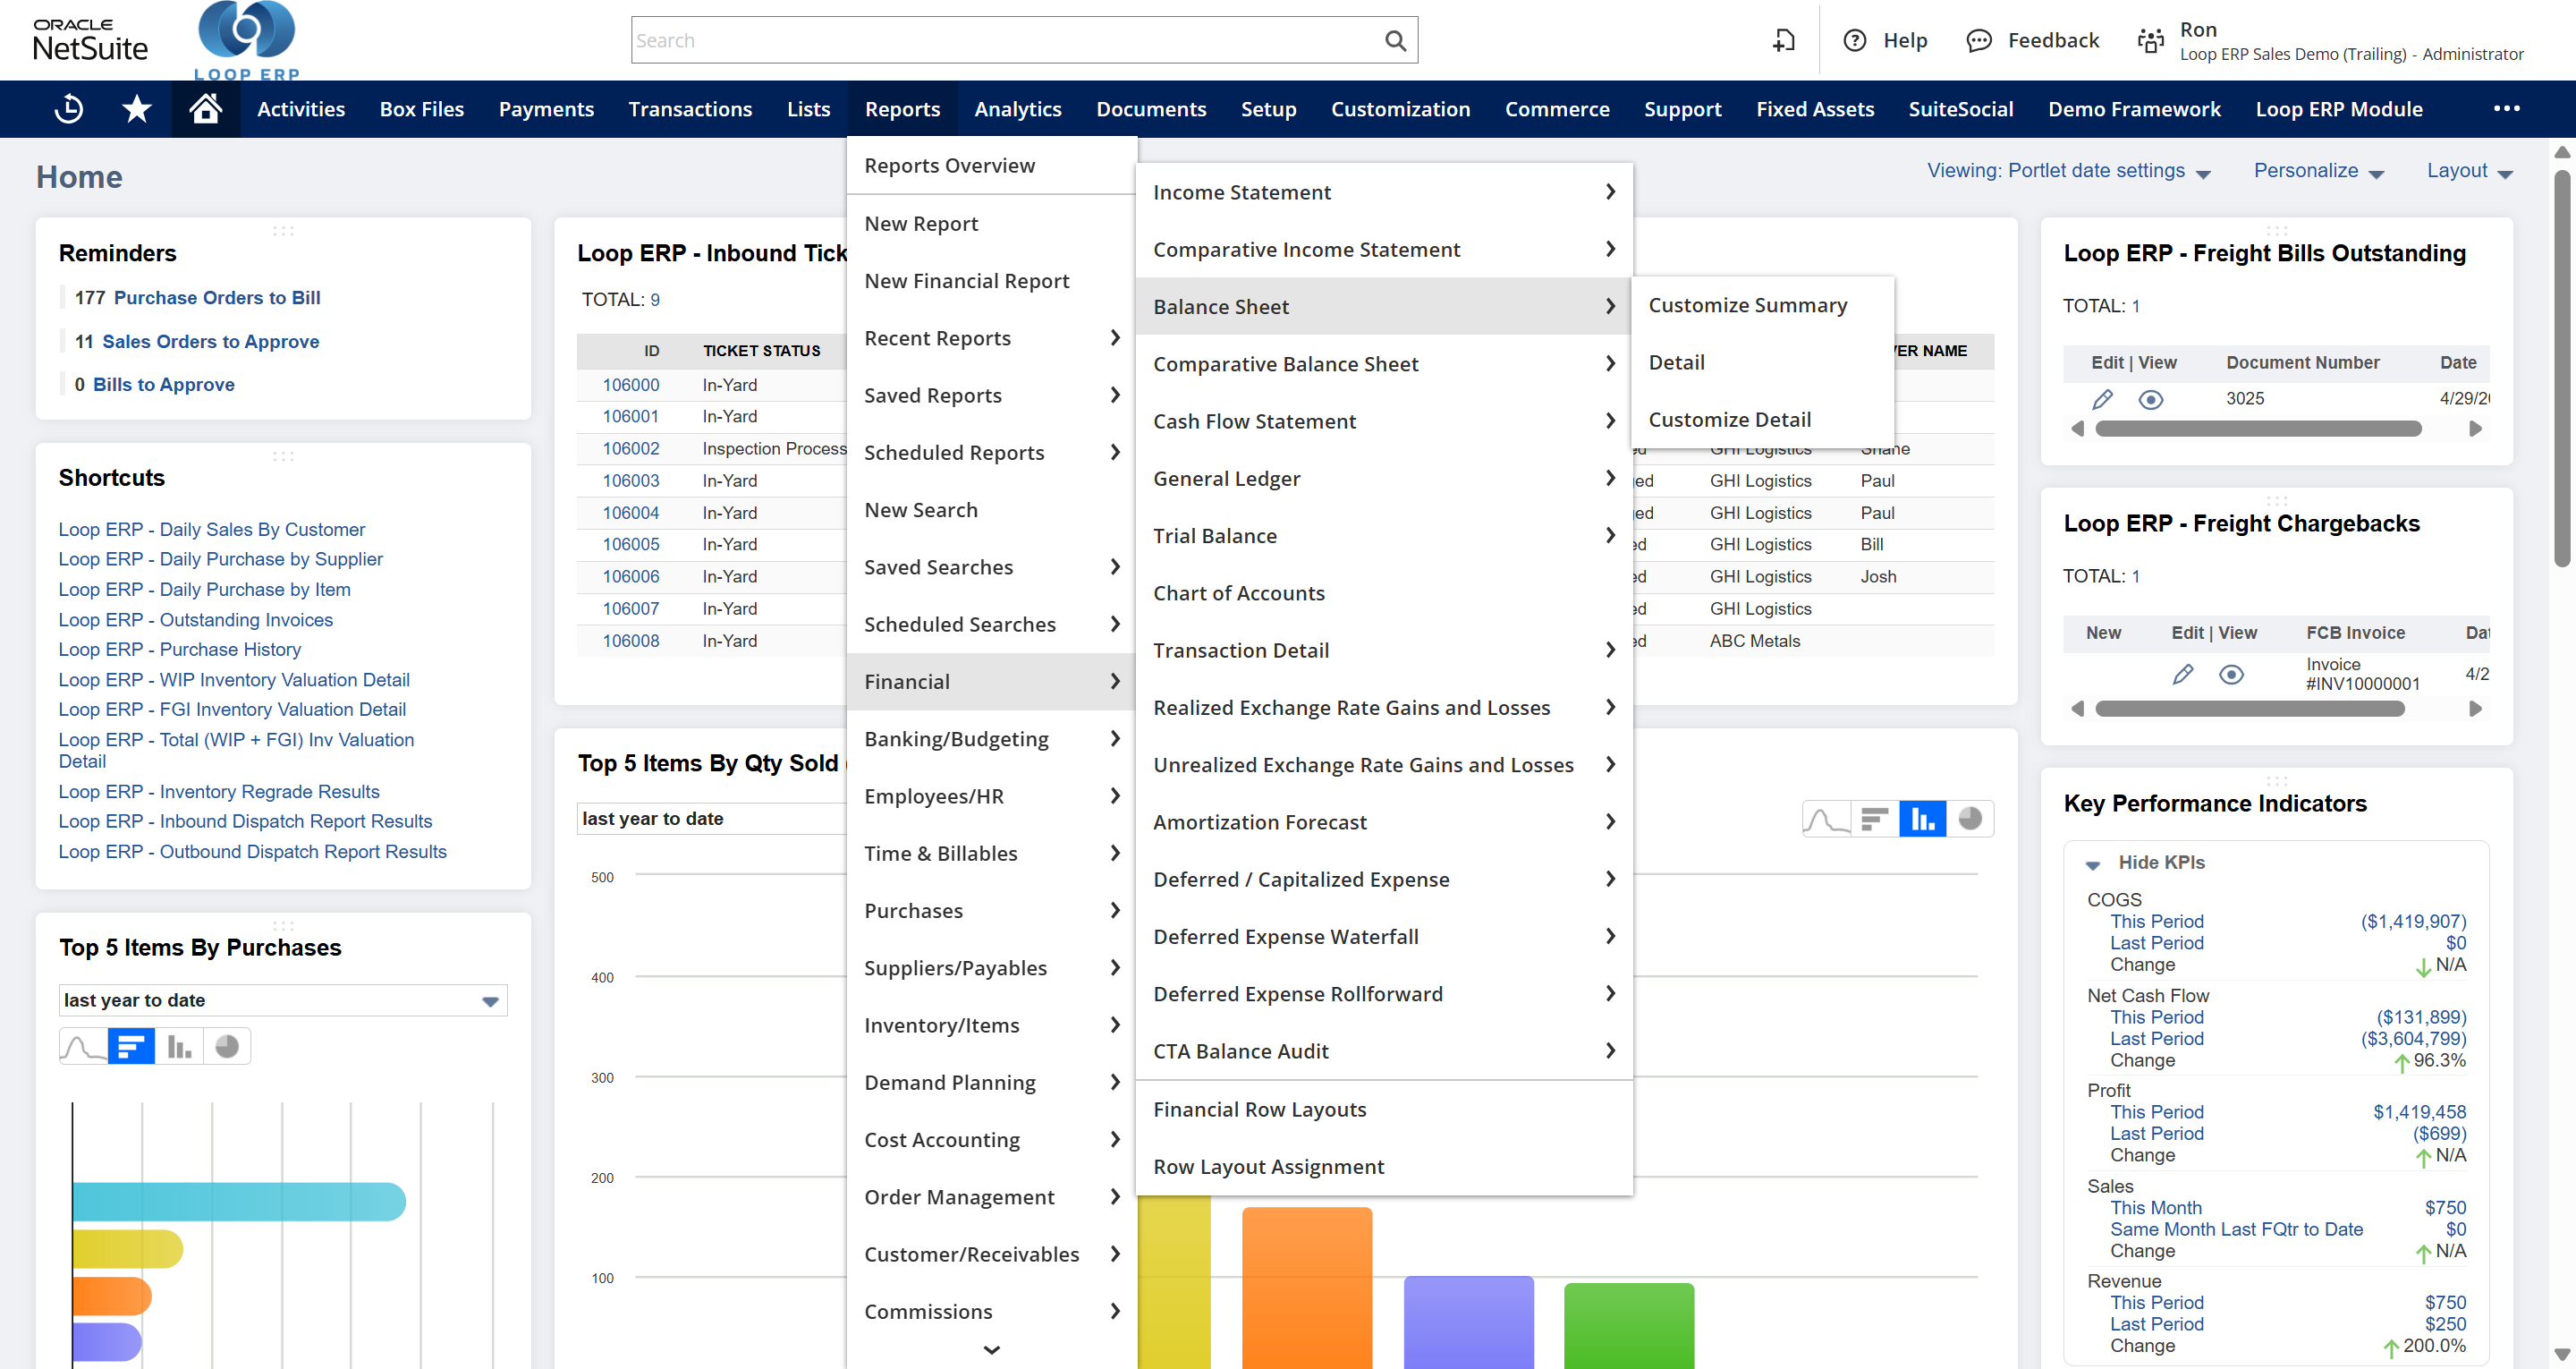Open the Layout dropdown

click(x=2469, y=171)
